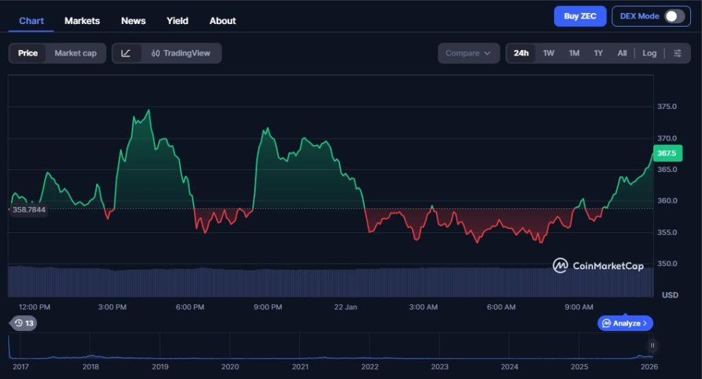Click the Buy ZEC button

click(580, 16)
